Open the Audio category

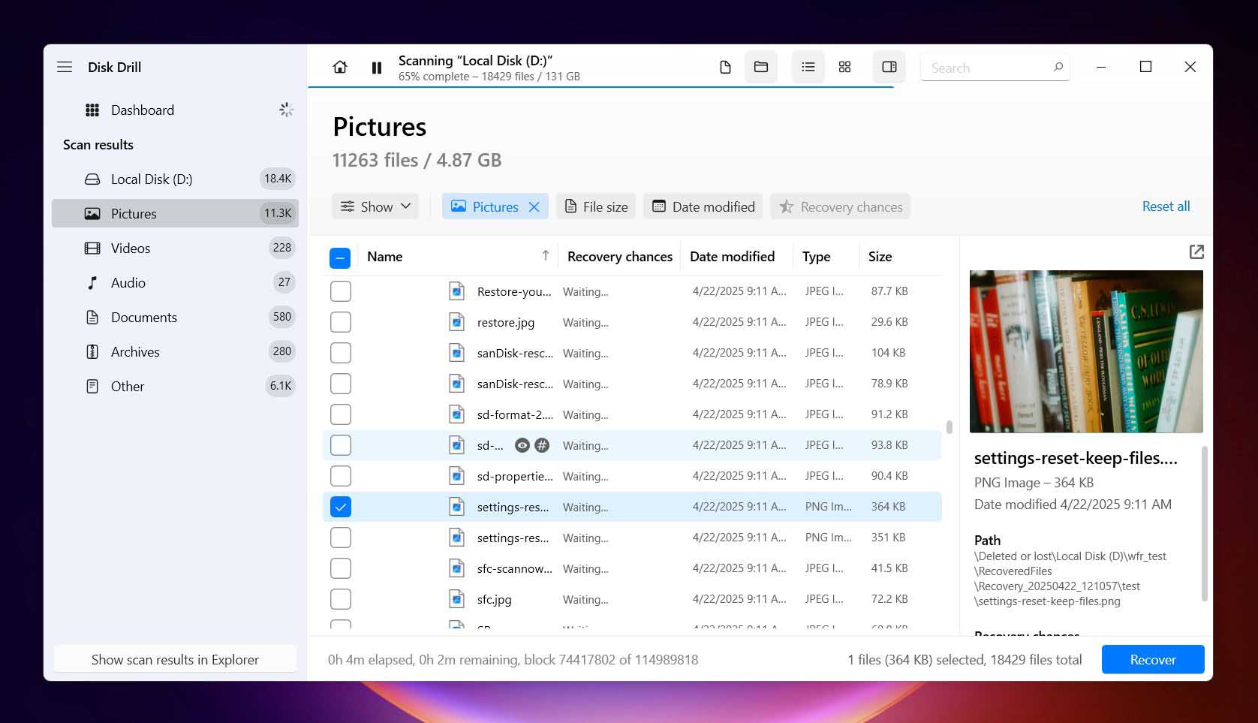[x=175, y=283]
